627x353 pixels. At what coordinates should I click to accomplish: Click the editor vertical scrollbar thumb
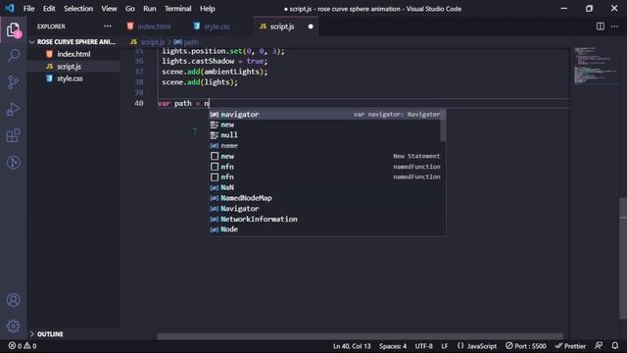click(623, 258)
